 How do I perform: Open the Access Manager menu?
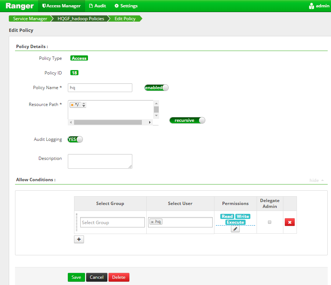point(62,6)
